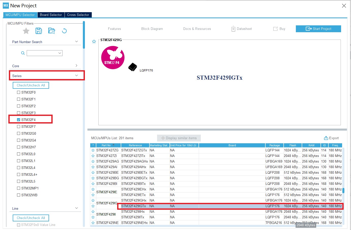351x230 pixels.
Task: Check the STM32F7 series checkbox
Action: (x=19, y=127)
